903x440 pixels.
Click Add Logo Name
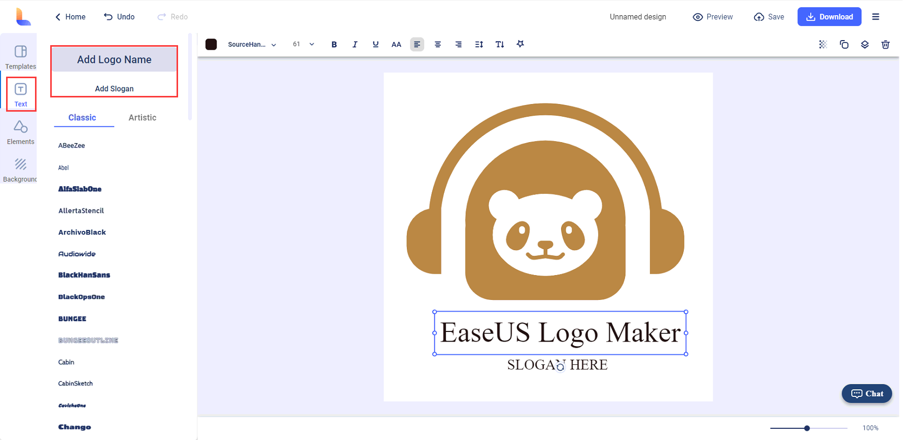[x=114, y=59]
